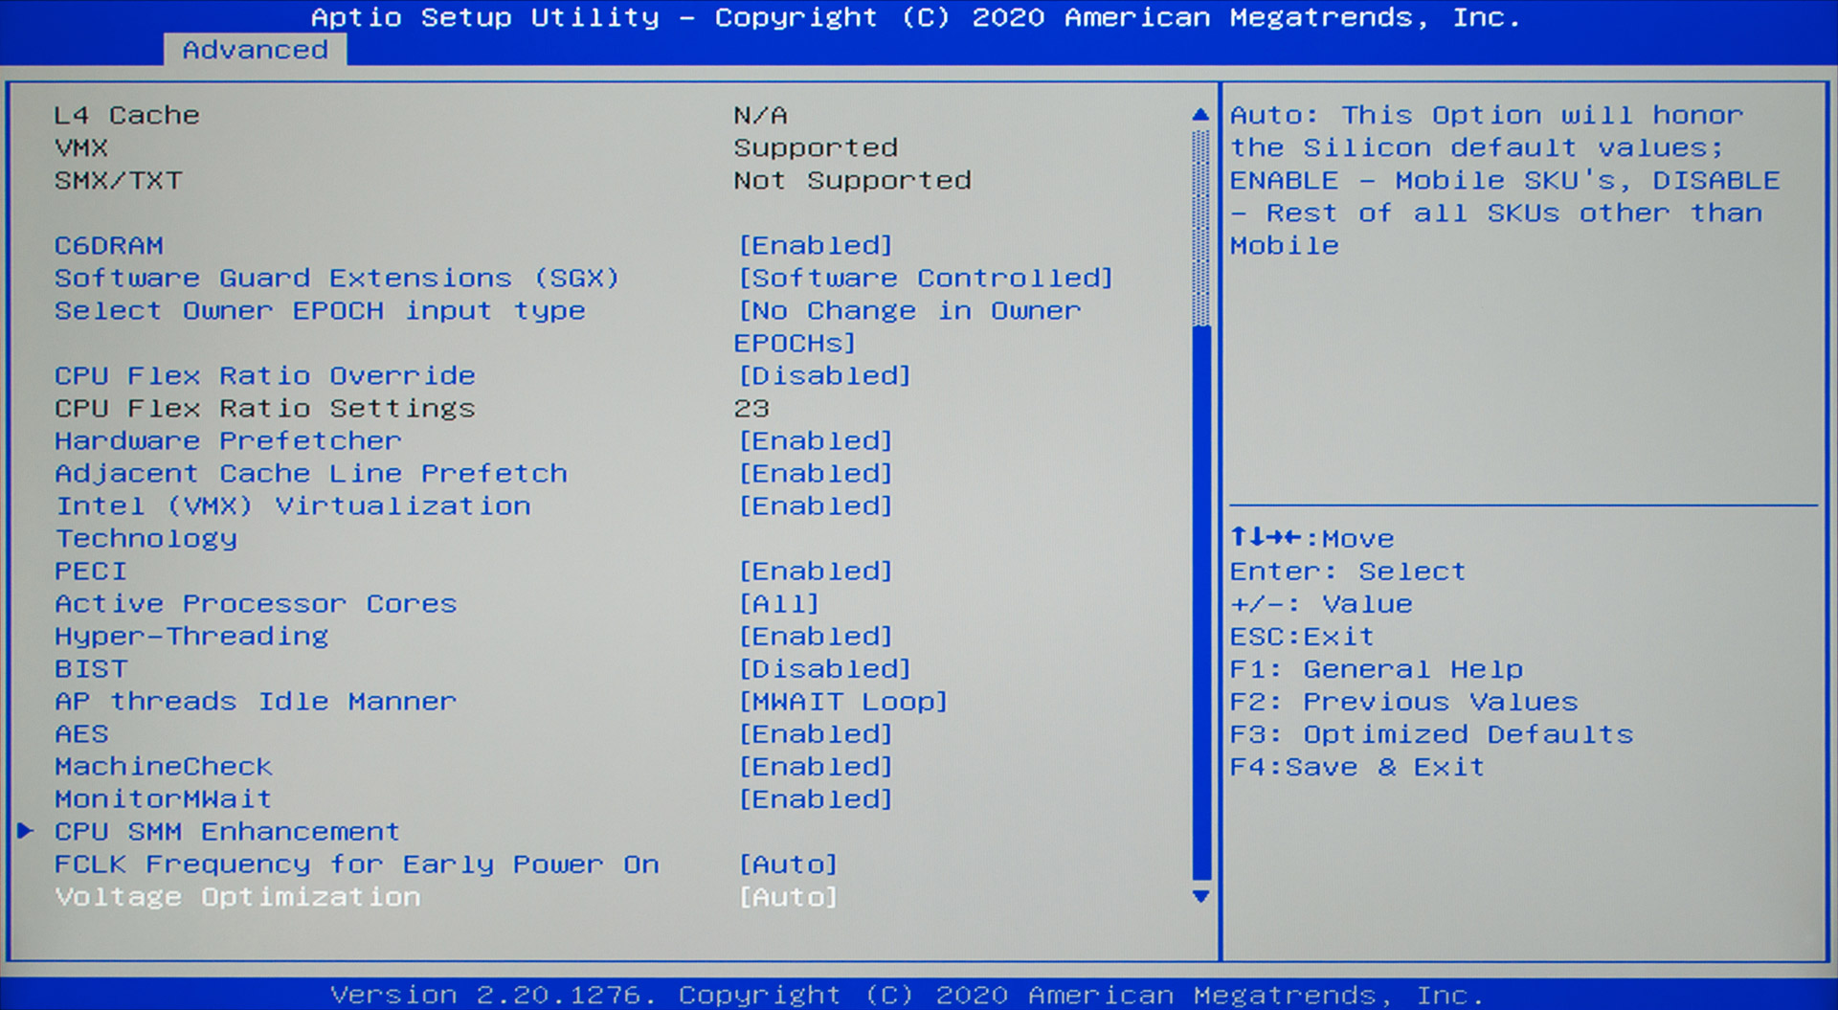This screenshot has height=1010, width=1838.
Task: Select the AES setting
Action: [x=82, y=734]
